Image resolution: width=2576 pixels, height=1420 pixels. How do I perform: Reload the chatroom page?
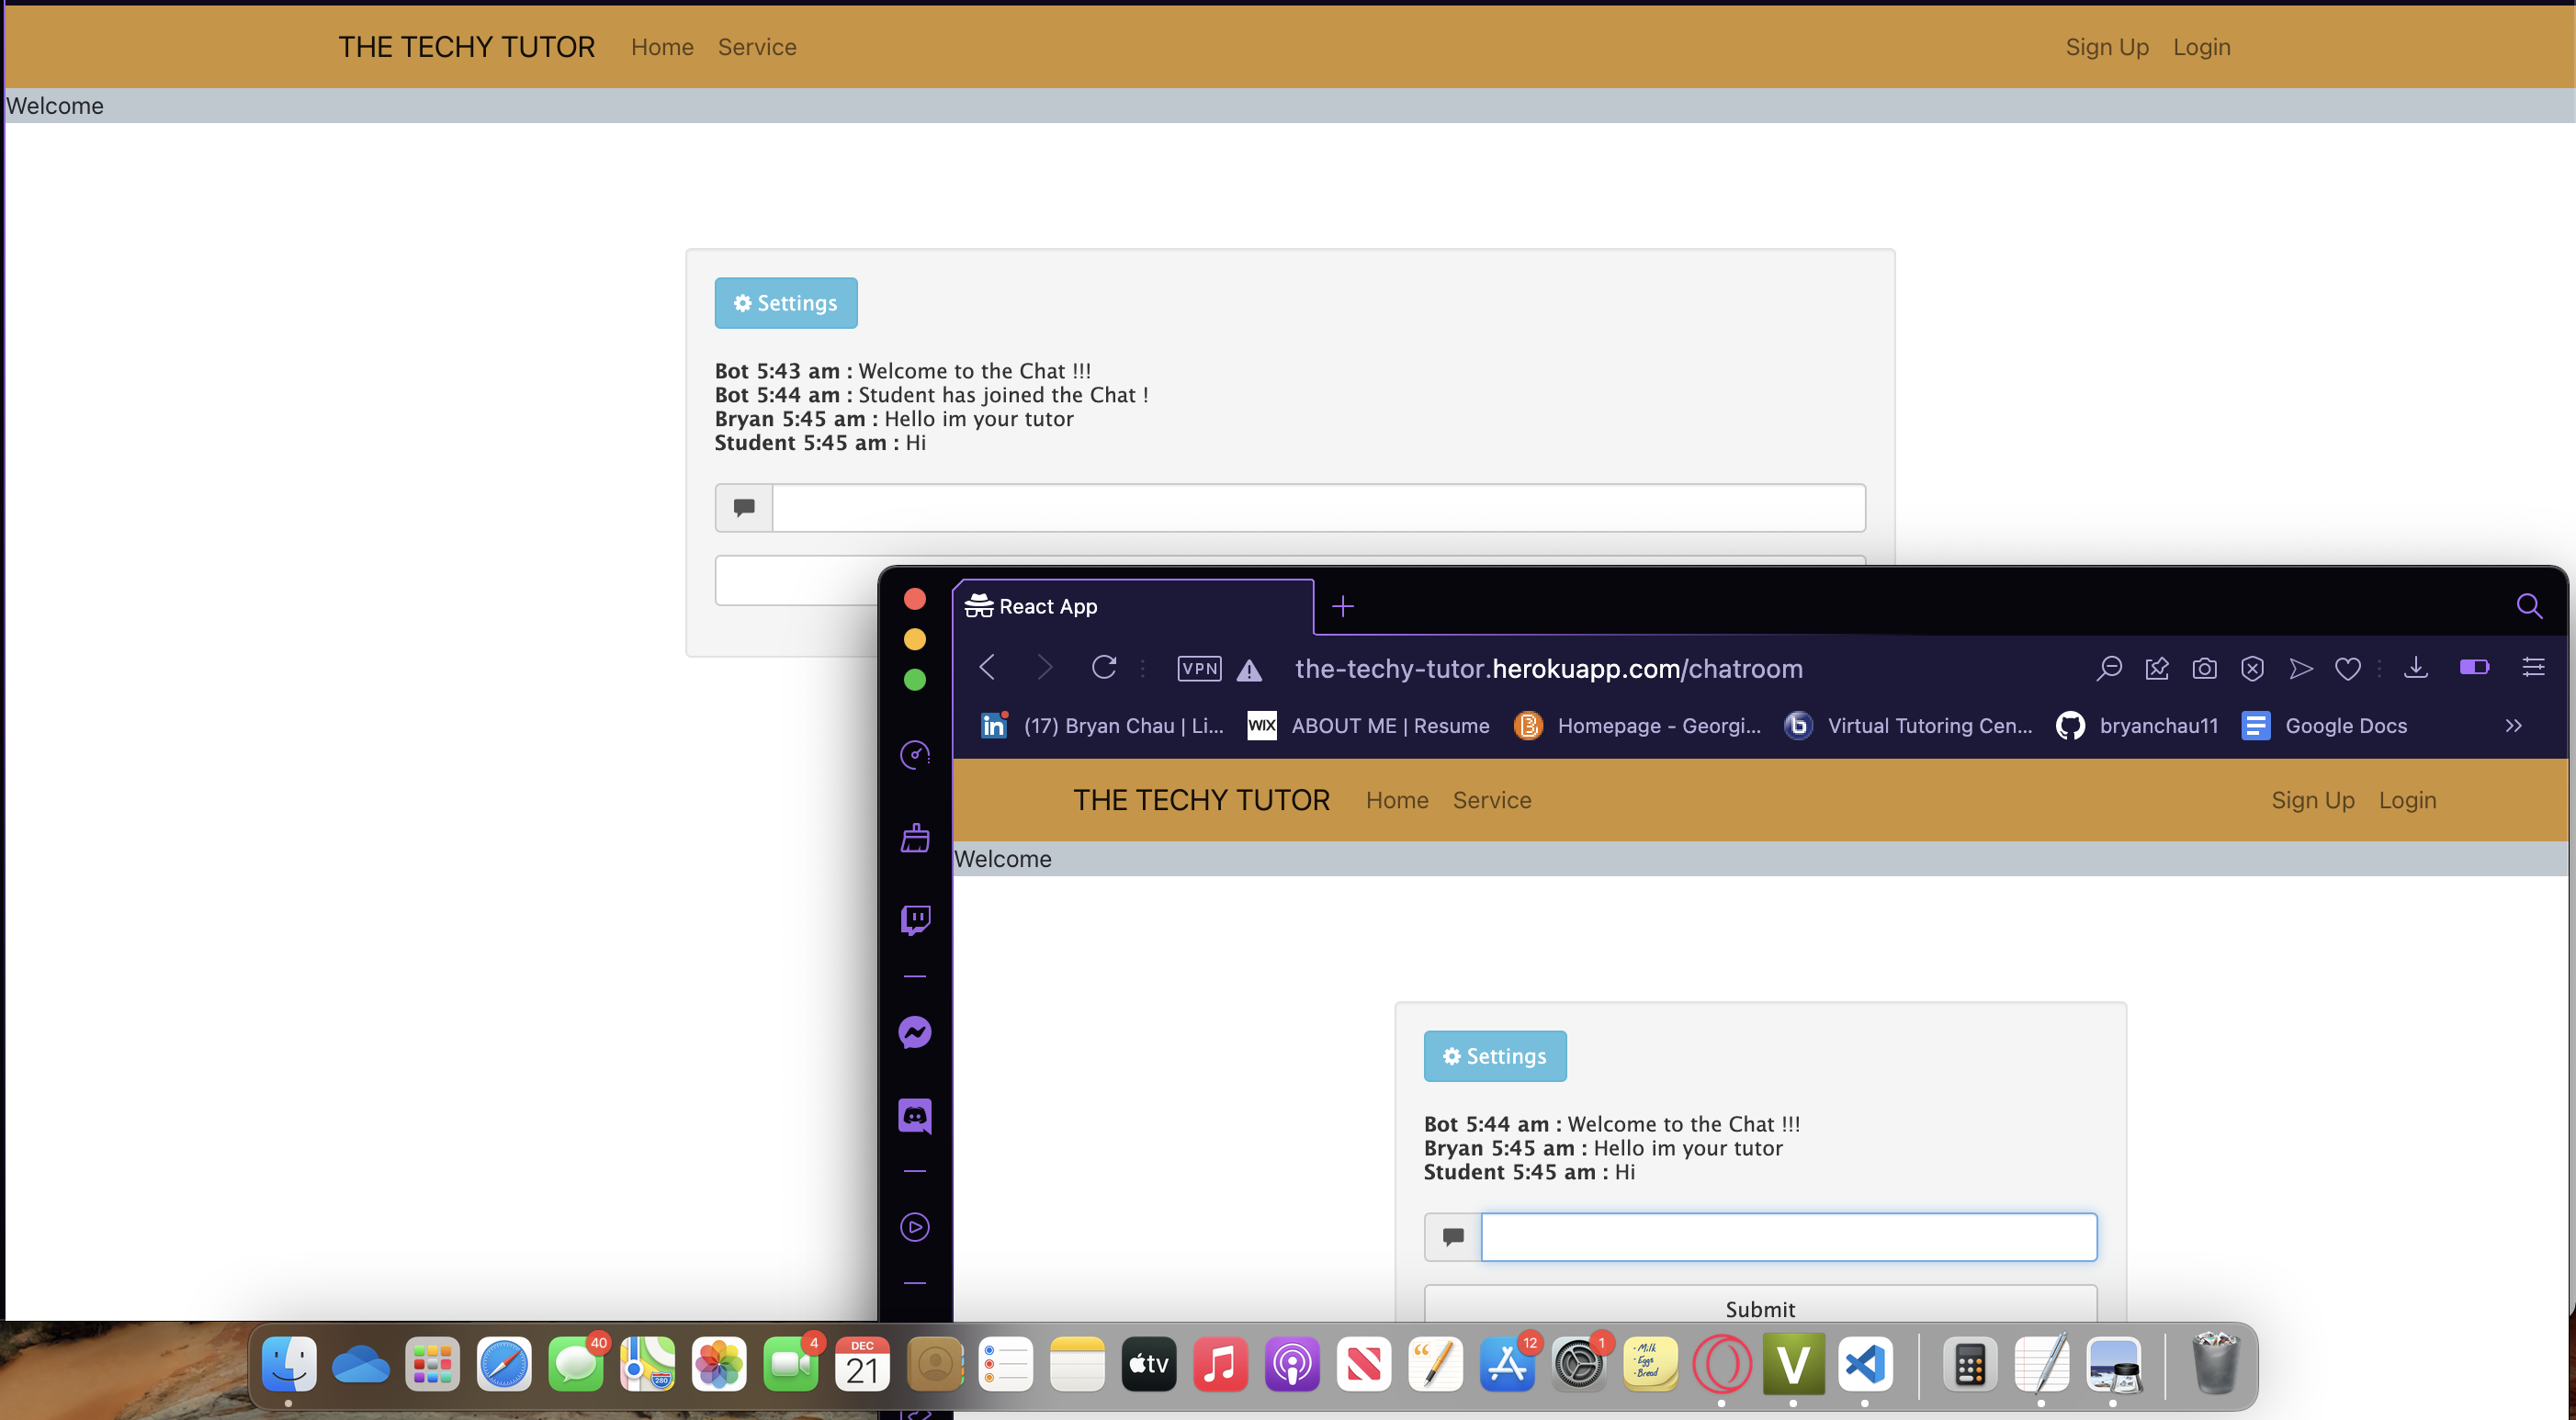click(1104, 668)
